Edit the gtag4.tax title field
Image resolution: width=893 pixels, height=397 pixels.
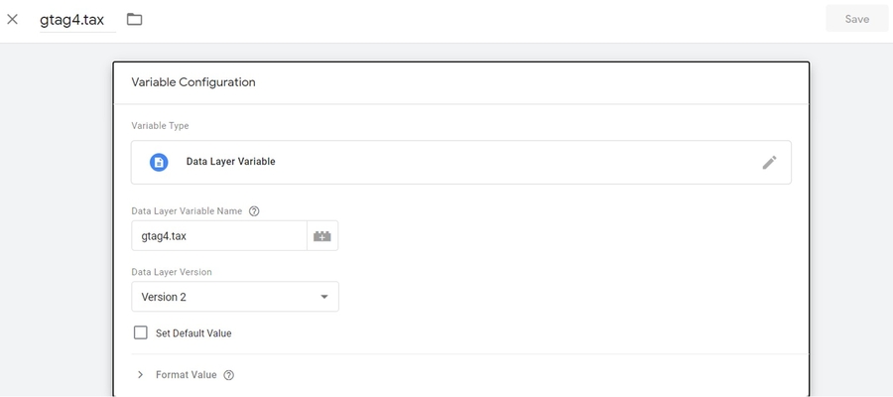(77, 20)
